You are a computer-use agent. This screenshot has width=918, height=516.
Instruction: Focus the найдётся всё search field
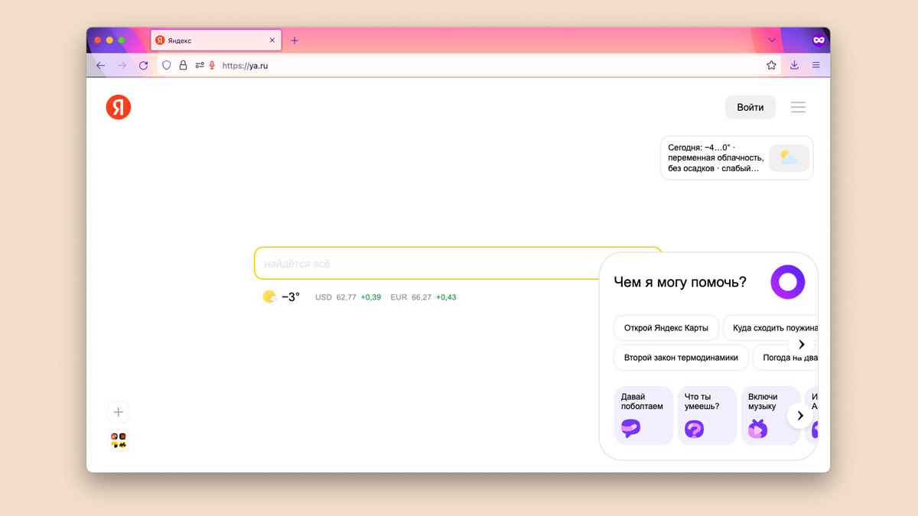pyautogui.click(x=459, y=263)
